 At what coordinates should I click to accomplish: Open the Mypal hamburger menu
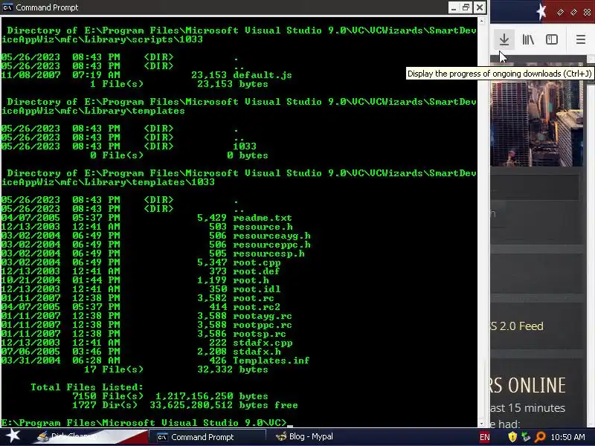pos(581,39)
